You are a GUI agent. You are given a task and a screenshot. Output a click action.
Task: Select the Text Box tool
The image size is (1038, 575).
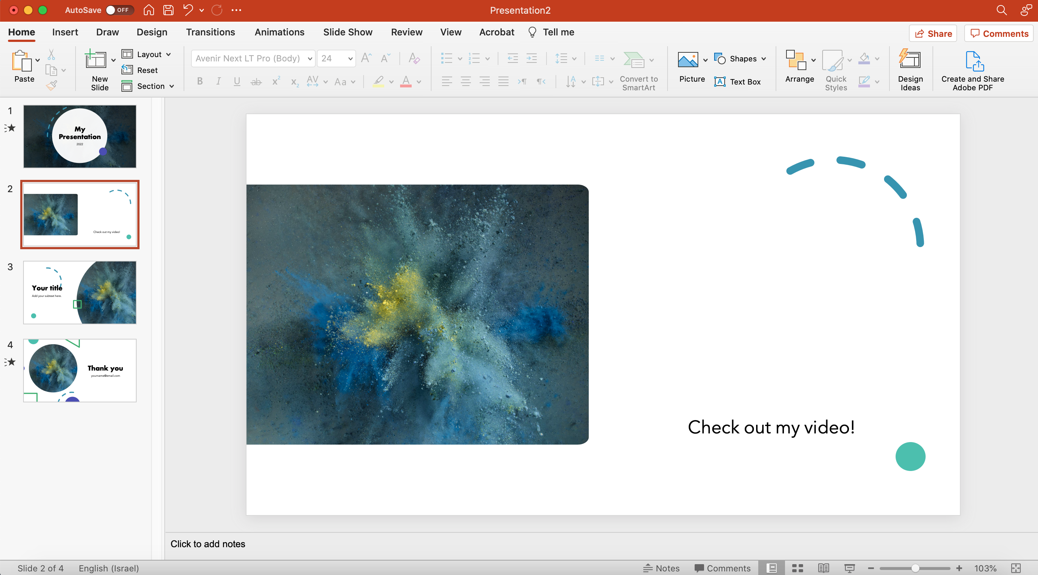coord(737,82)
